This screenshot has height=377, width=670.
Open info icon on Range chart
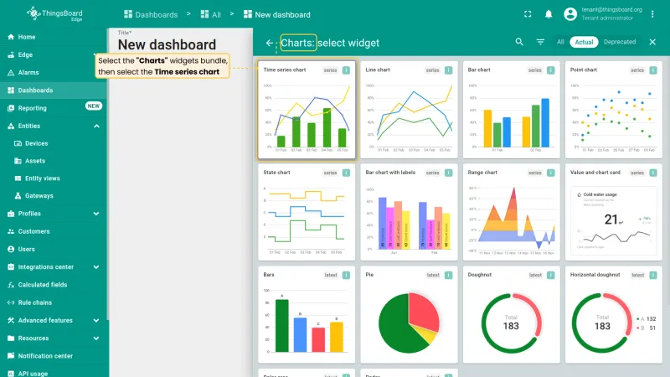(551, 173)
